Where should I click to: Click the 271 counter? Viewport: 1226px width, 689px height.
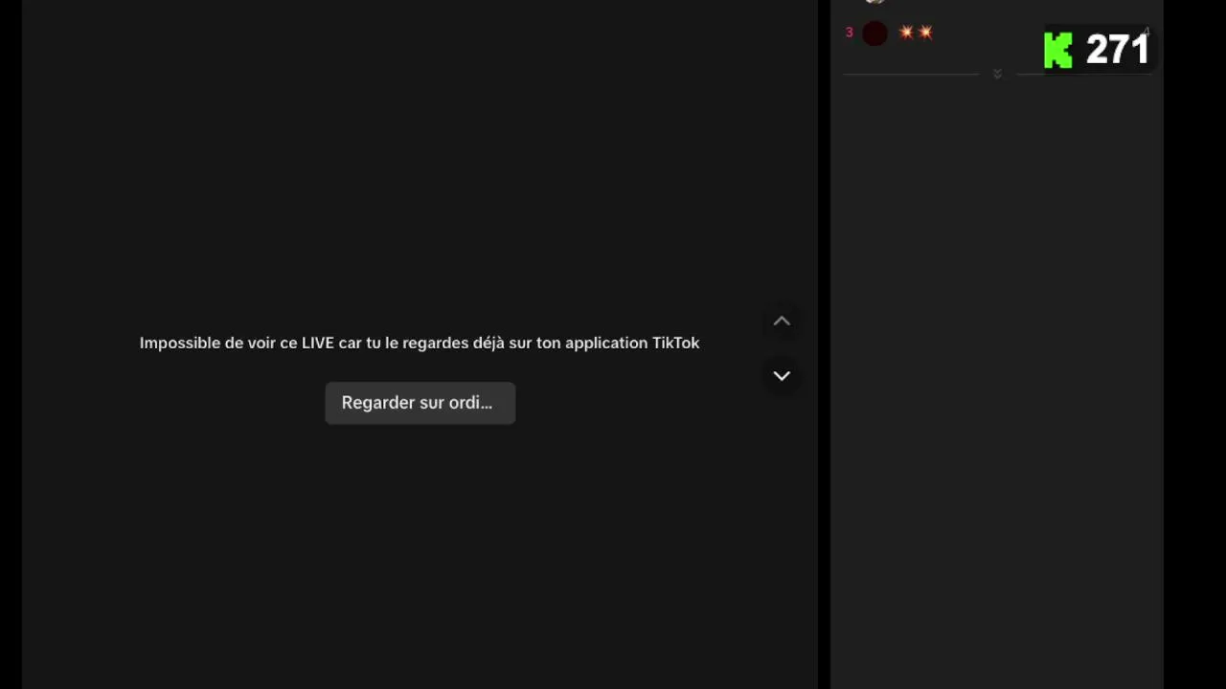point(1117,50)
